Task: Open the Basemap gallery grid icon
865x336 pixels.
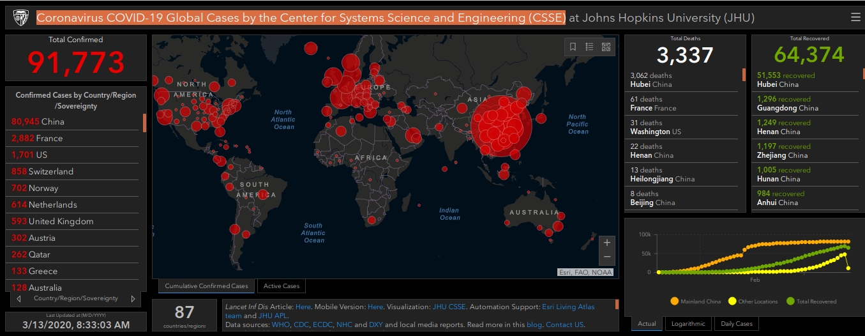Action: (606, 47)
